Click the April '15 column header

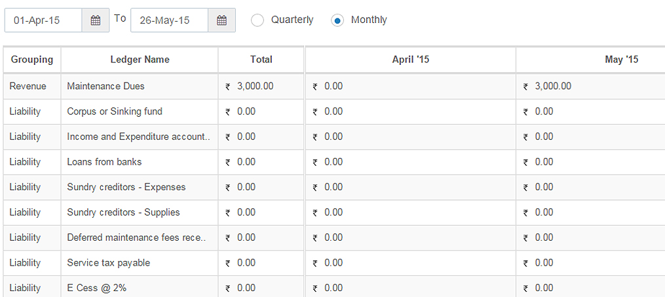click(411, 60)
